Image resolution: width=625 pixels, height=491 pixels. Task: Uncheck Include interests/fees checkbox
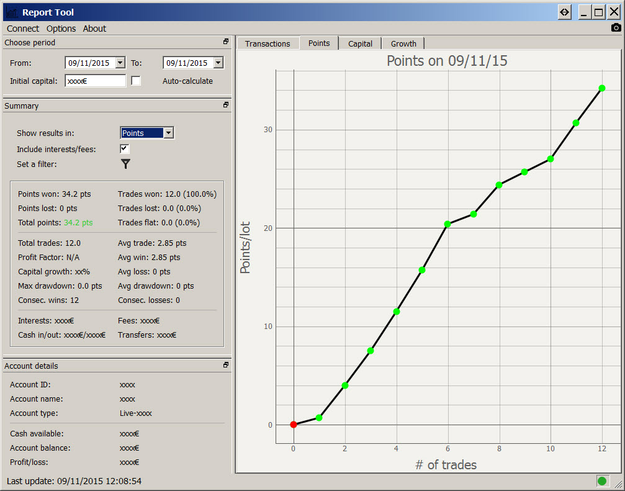click(x=125, y=149)
